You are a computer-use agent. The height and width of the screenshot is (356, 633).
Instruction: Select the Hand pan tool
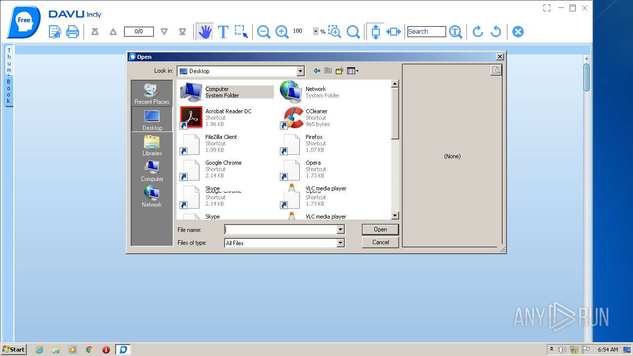coord(205,32)
